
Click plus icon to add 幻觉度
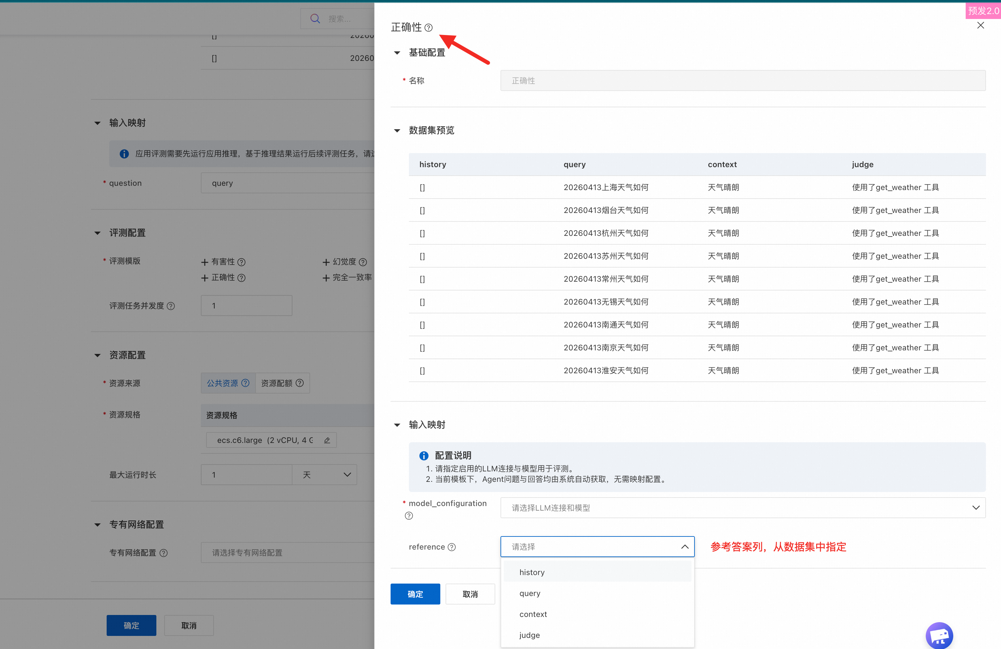326,262
